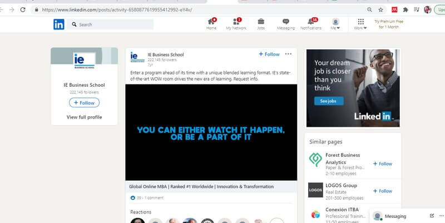Click the Try Premium Free link
Viewport: 445px width, 223px height.
[x=389, y=24]
